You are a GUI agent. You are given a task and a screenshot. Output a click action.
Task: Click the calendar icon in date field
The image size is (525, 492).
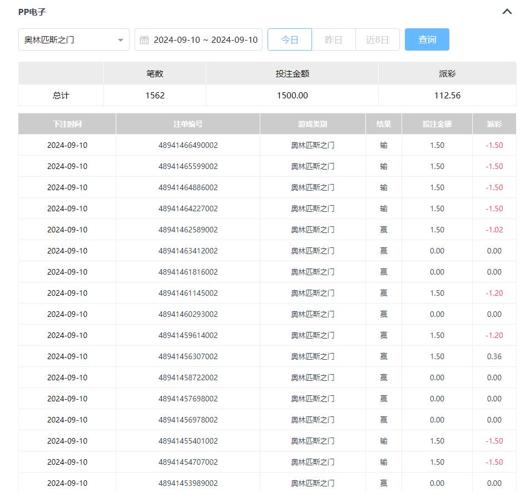(144, 40)
